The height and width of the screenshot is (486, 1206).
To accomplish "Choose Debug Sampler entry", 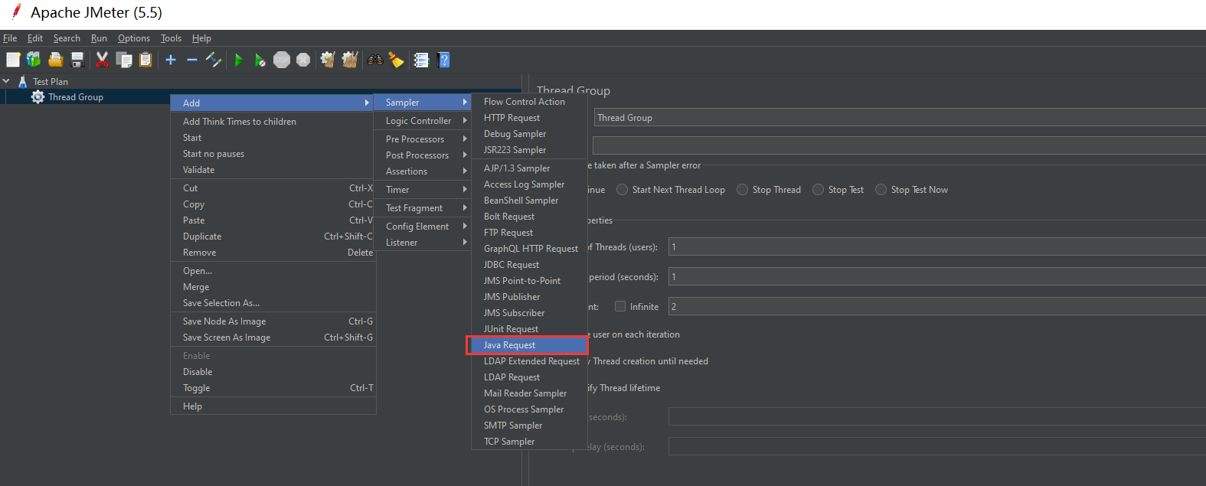I will point(529,134).
